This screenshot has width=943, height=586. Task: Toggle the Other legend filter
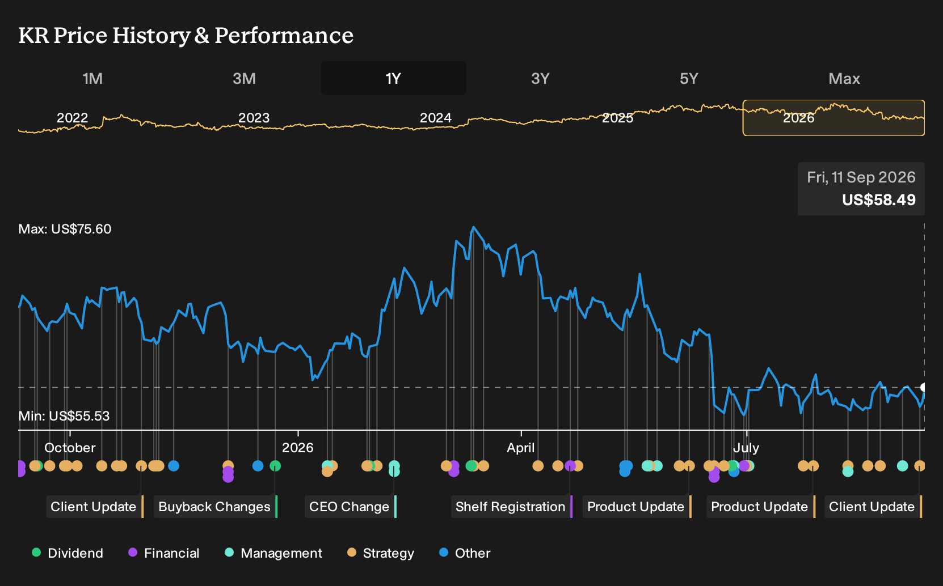coord(465,553)
